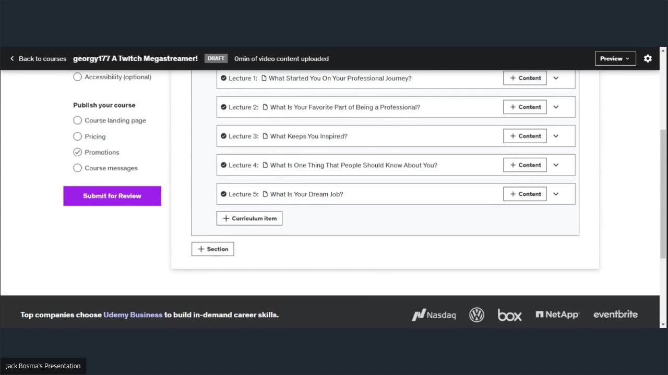Click the DRAFT status badge

point(216,58)
